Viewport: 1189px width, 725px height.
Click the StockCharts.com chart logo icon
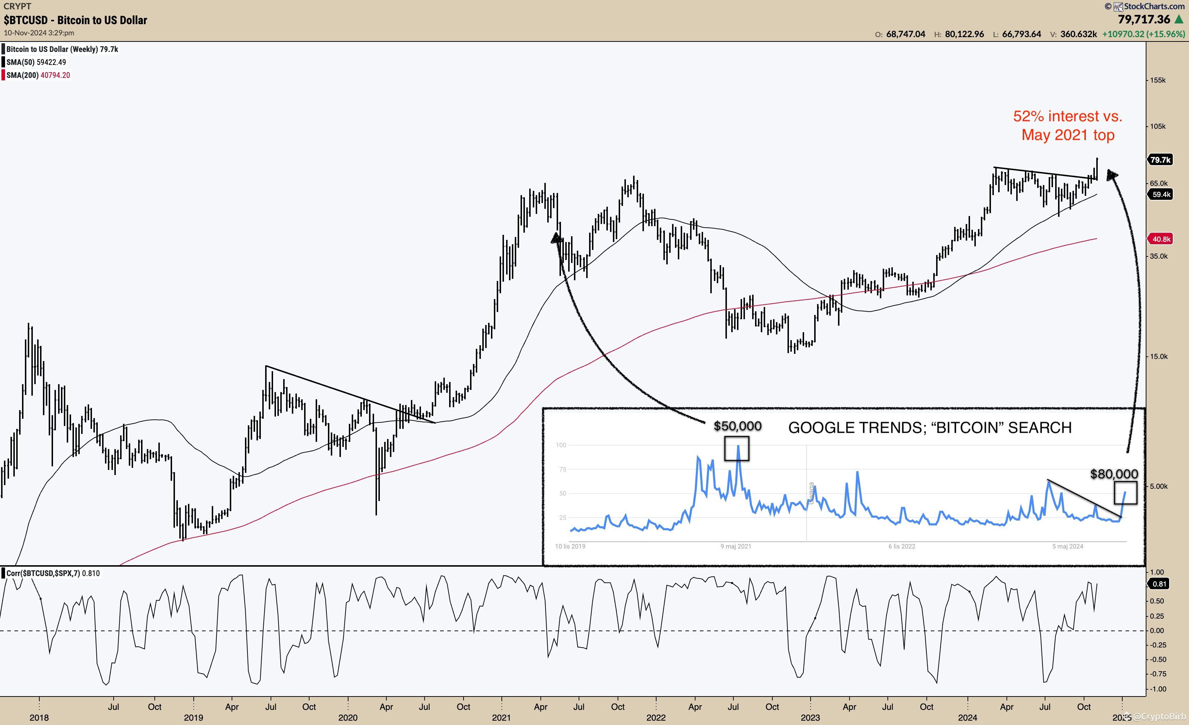click(x=1119, y=7)
